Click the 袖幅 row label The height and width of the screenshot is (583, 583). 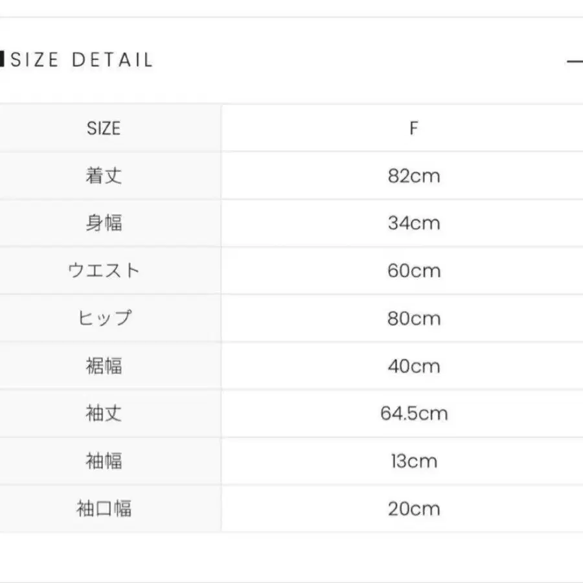[104, 461]
